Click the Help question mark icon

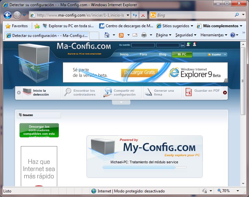coord(233,35)
